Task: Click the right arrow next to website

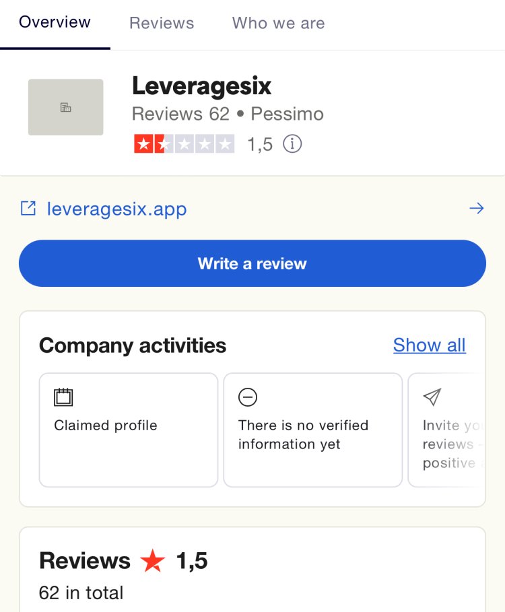Action: (477, 209)
